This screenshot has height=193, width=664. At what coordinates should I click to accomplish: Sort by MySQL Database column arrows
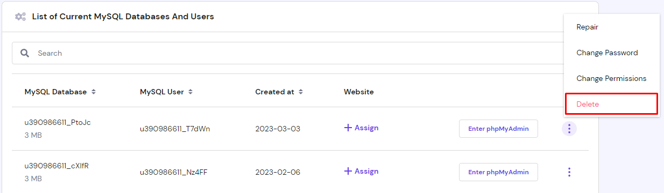[94, 92]
